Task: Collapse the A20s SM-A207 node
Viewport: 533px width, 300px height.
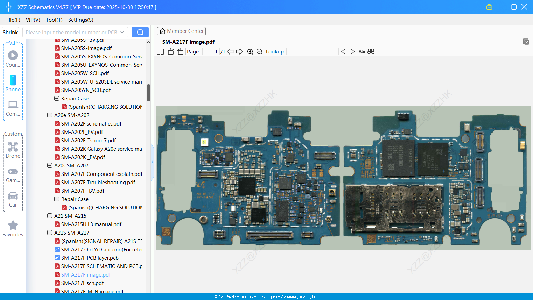Action: (50, 165)
